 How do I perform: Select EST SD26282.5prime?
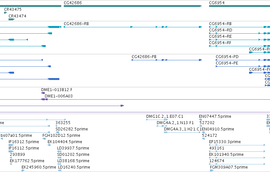[72, 129]
